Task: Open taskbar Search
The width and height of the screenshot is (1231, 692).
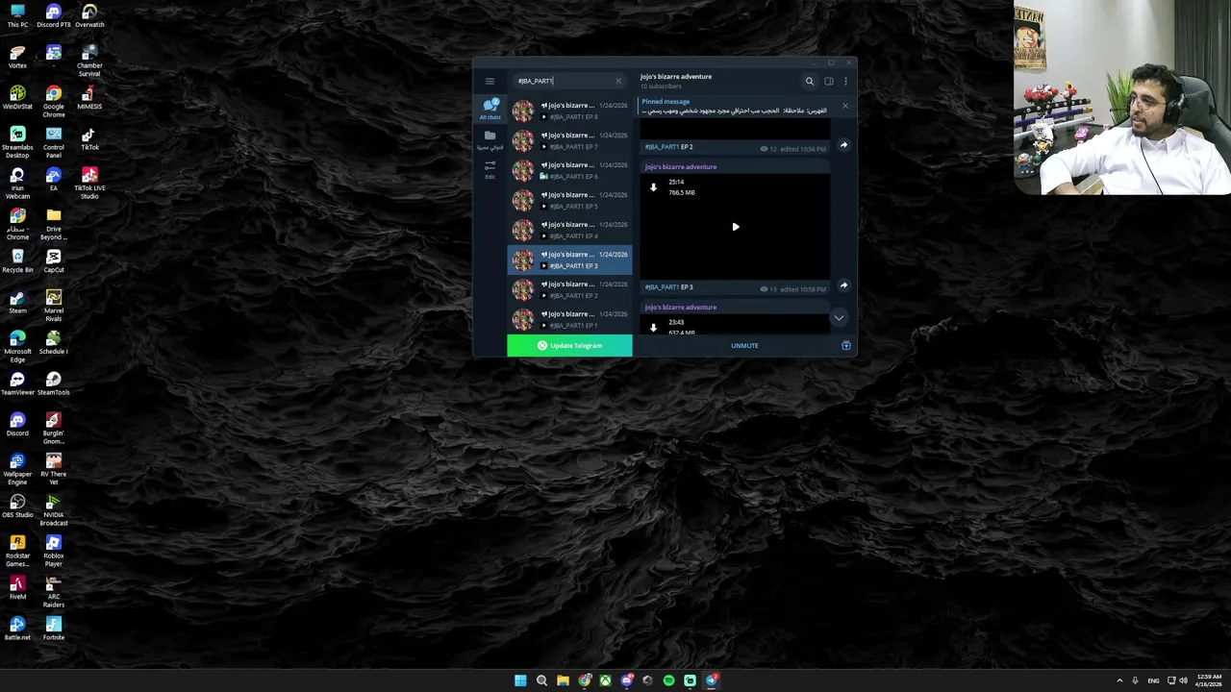Action: (541, 680)
